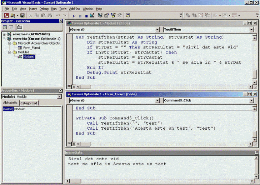Click the View Microsoft Access toolbar icon
Image resolution: width=260 pixels, height=185 pixels.
pyautogui.click(x=6, y=15)
